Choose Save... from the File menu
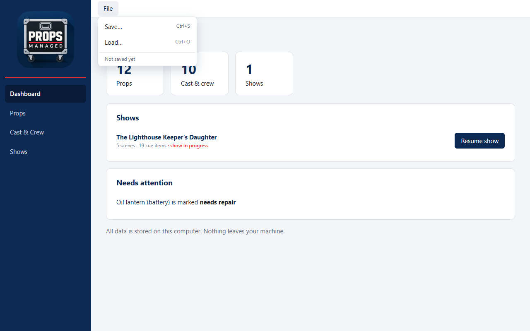 click(147, 26)
